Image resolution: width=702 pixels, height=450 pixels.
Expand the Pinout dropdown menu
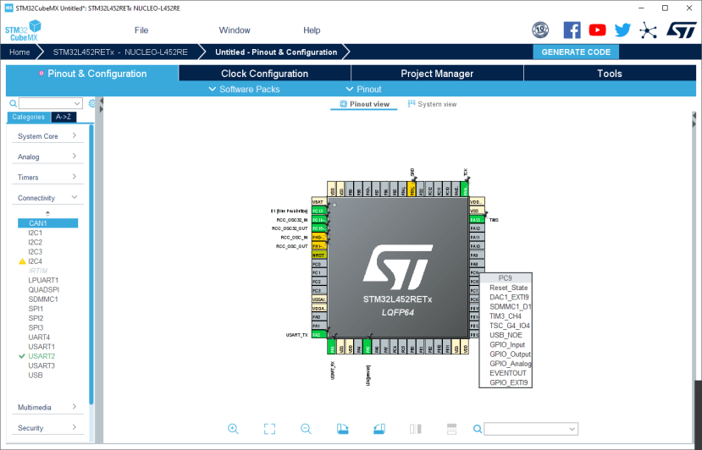[363, 89]
